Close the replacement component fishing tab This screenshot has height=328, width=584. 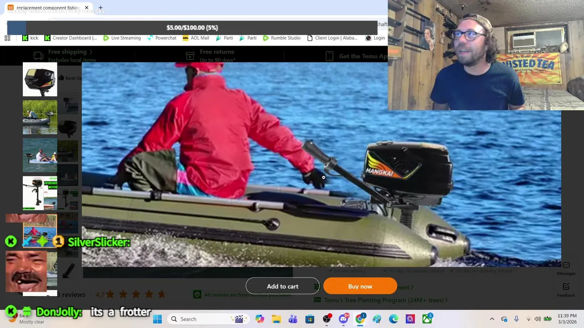click(x=87, y=8)
